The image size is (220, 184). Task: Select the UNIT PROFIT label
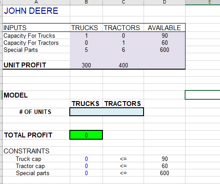(25, 65)
